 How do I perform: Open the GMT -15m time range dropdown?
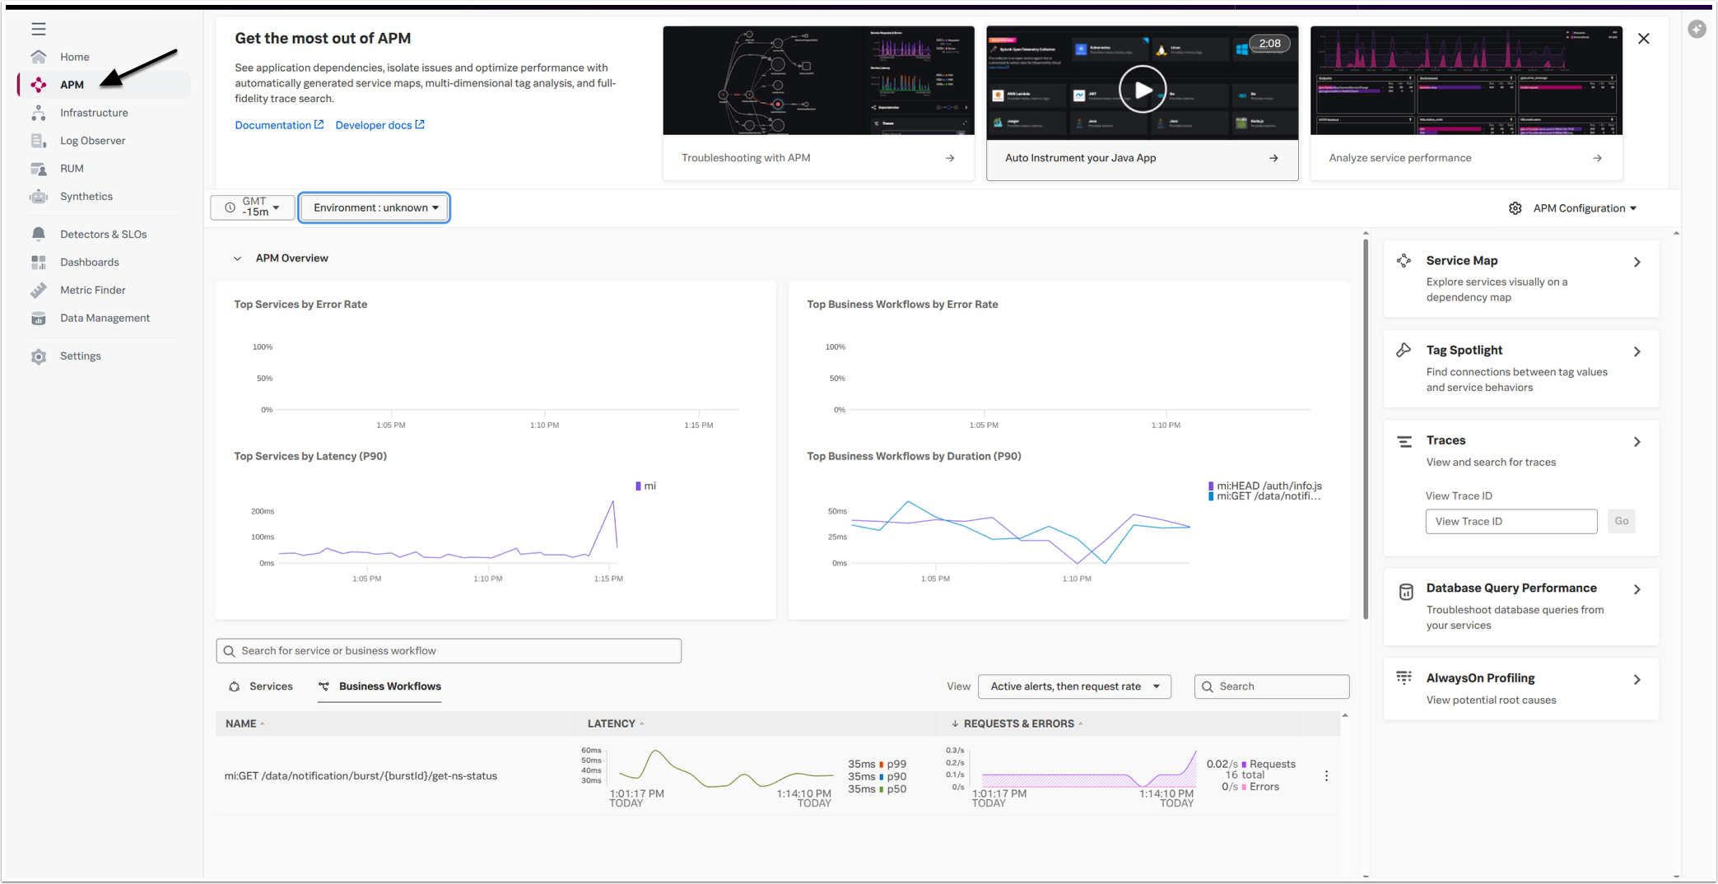pyautogui.click(x=252, y=207)
